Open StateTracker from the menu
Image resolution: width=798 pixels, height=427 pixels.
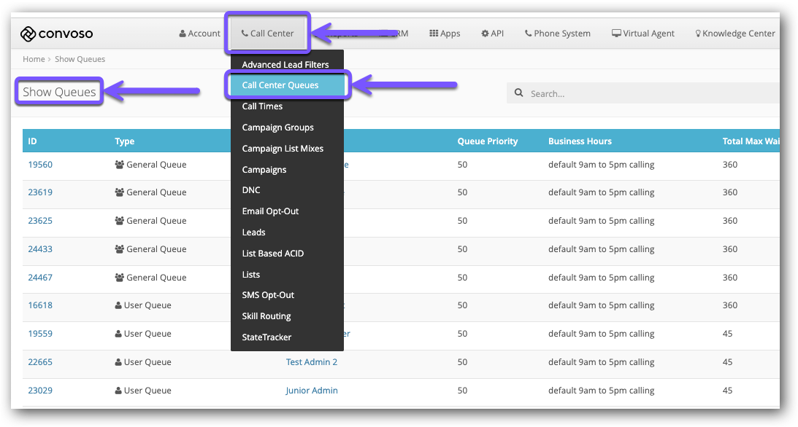[266, 337]
